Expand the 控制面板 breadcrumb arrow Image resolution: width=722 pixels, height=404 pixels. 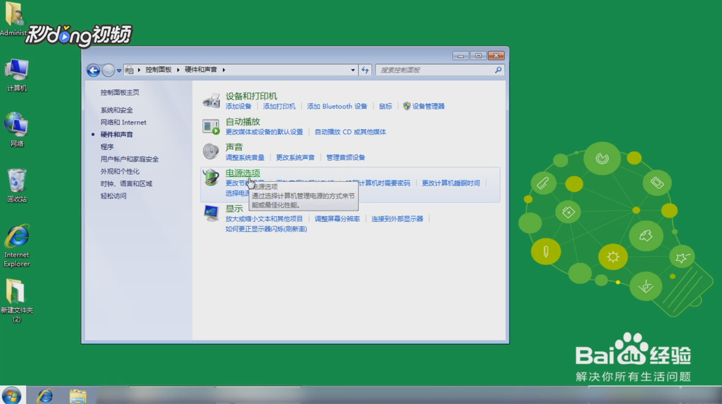point(178,70)
